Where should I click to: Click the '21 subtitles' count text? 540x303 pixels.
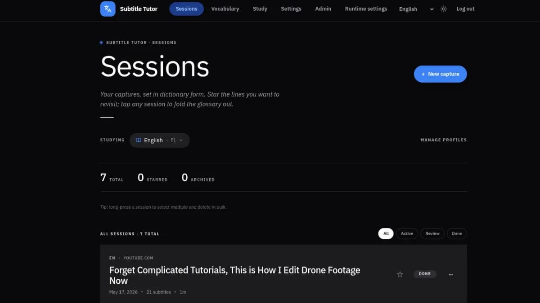(159, 292)
